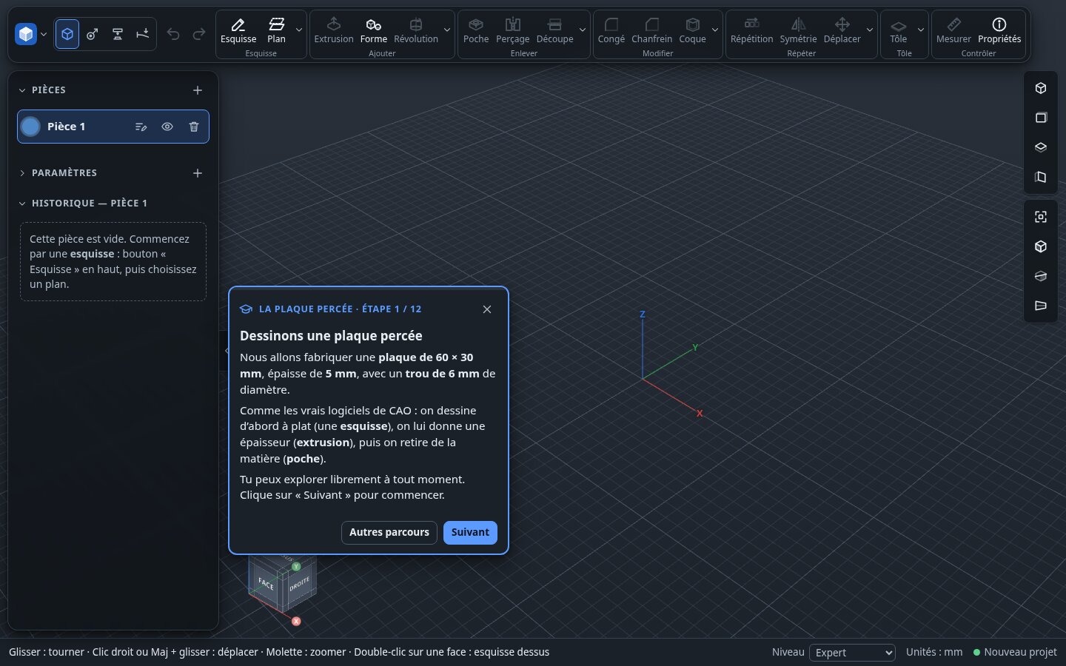Select the Forme tool in Ajouter

[x=374, y=30]
